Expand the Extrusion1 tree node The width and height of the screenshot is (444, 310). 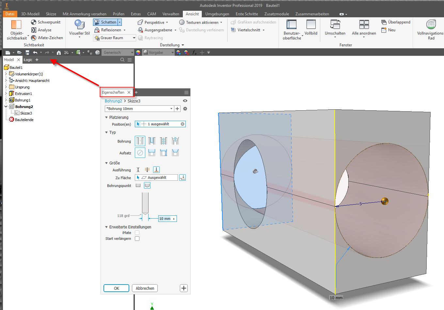pos(6,94)
